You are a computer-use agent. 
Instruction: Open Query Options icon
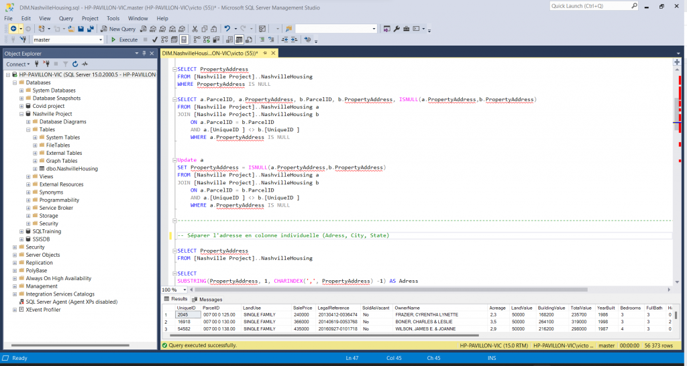(174, 40)
